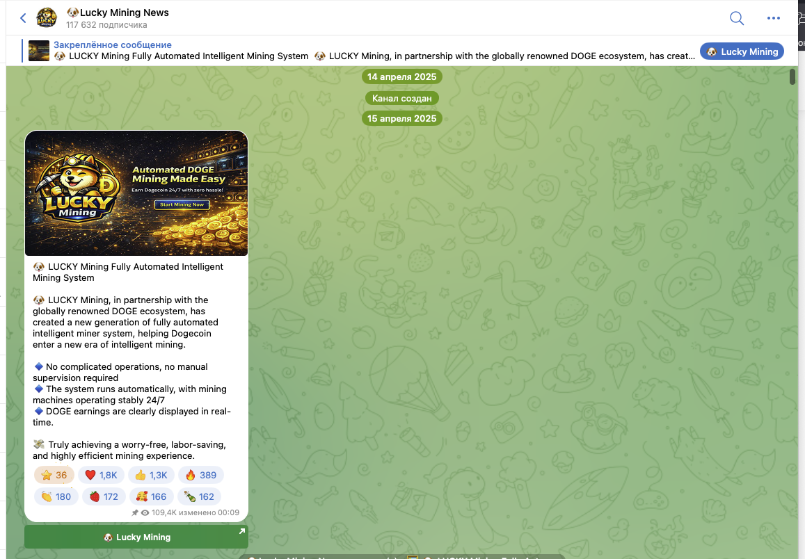The height and width of the screenshot is (559, 805).
Task: Click the green Lucky Mining button below post
Action: pyautogui.click(x=136, y=537)
